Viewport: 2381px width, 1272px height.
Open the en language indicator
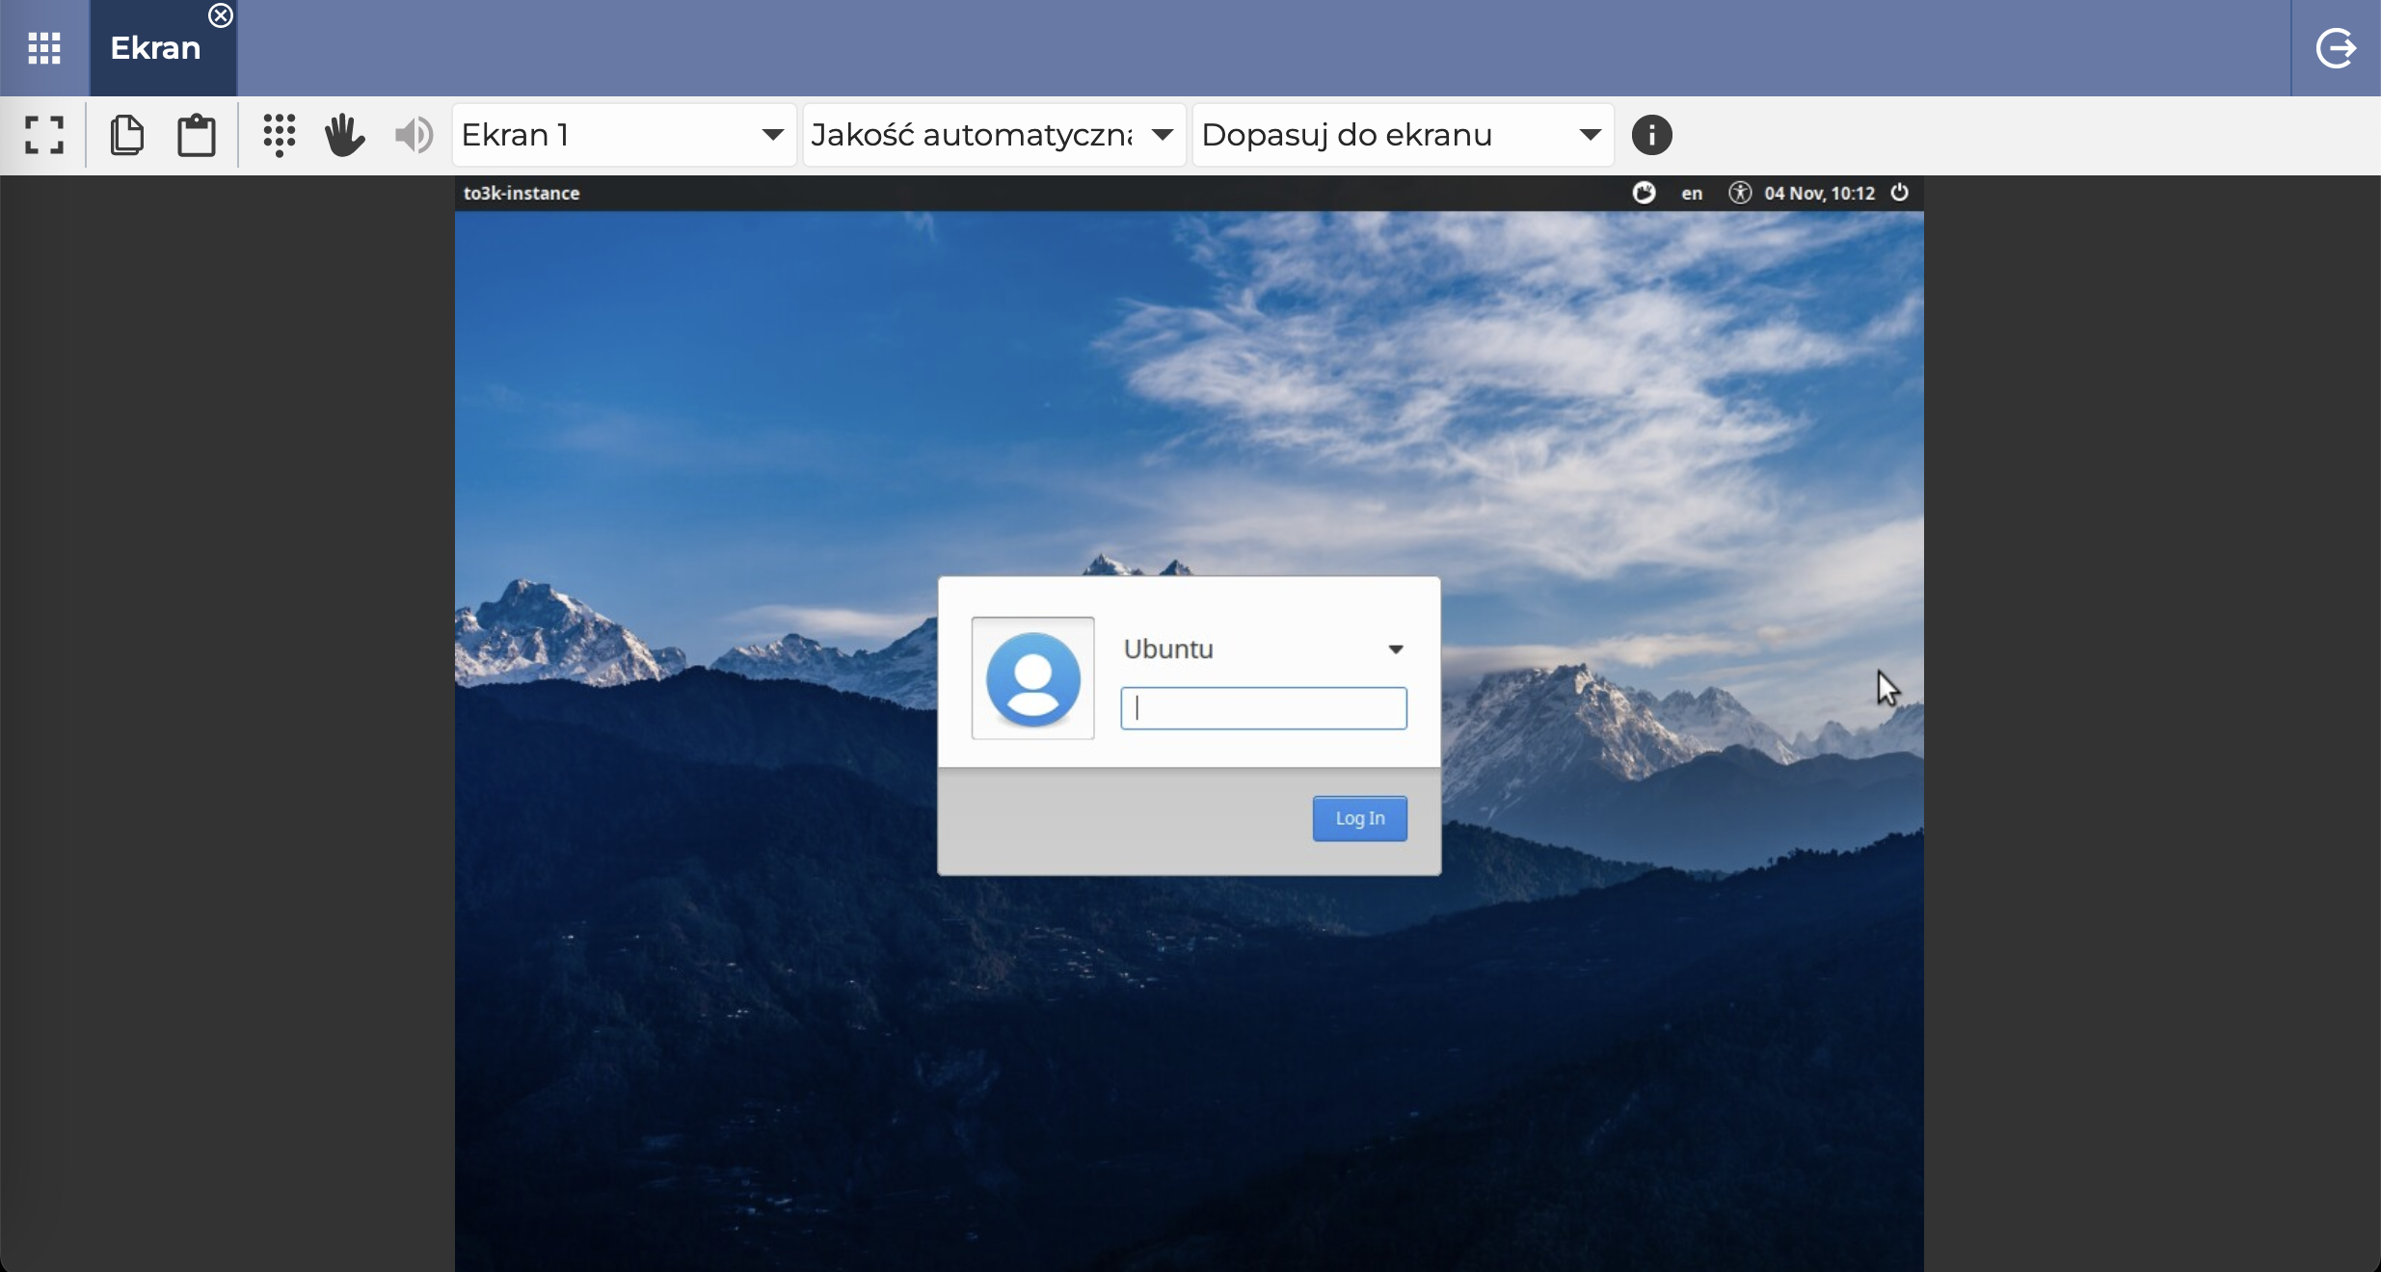pyautogui.click(x=1692, y=194)
